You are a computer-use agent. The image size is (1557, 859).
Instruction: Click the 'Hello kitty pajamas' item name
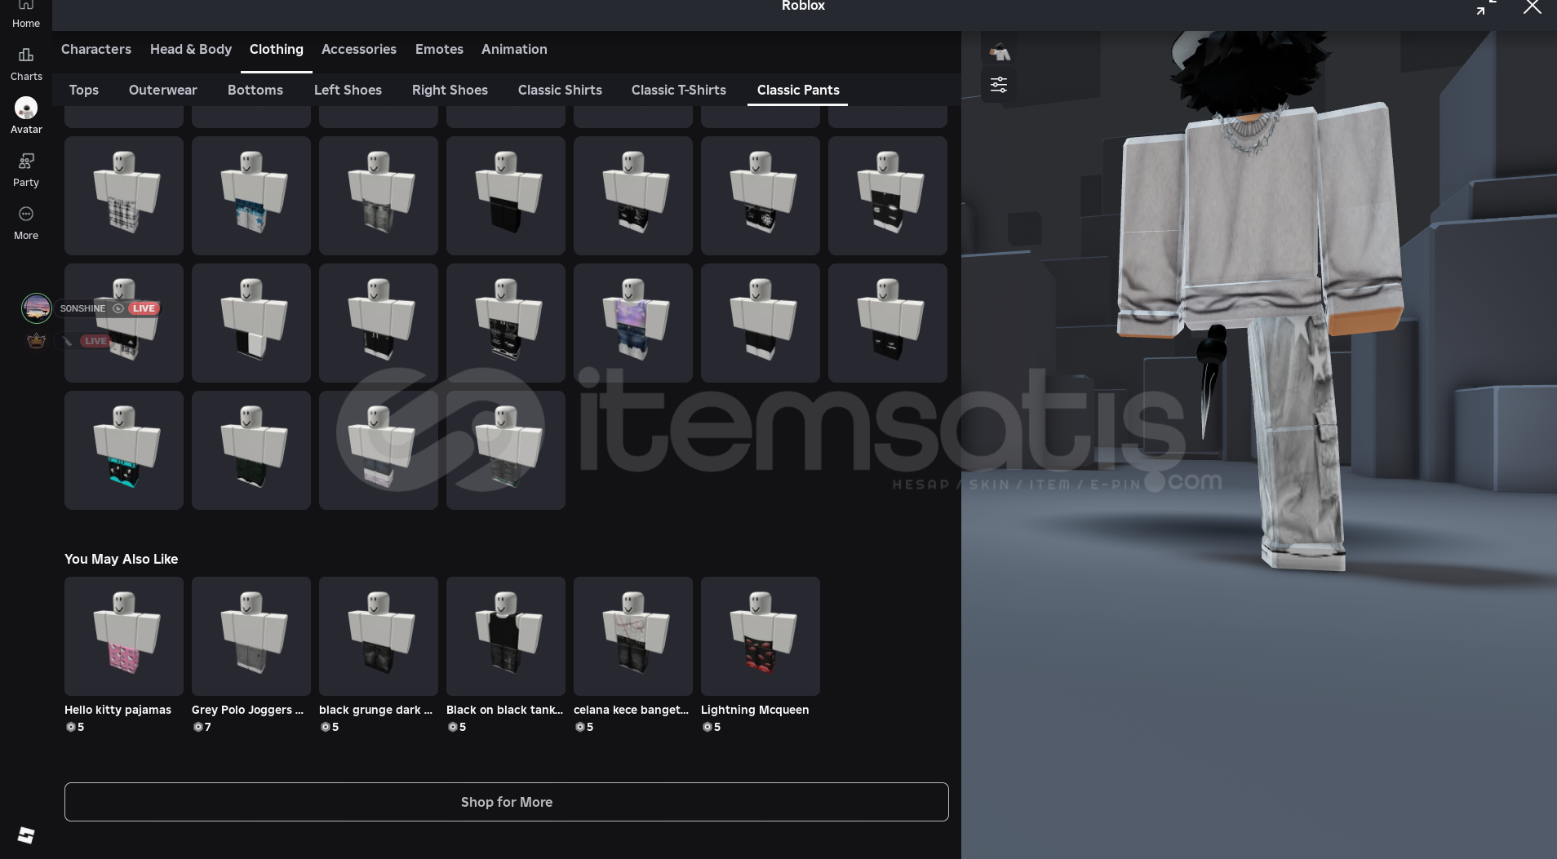pyautogui.click(x=118, y=710)
